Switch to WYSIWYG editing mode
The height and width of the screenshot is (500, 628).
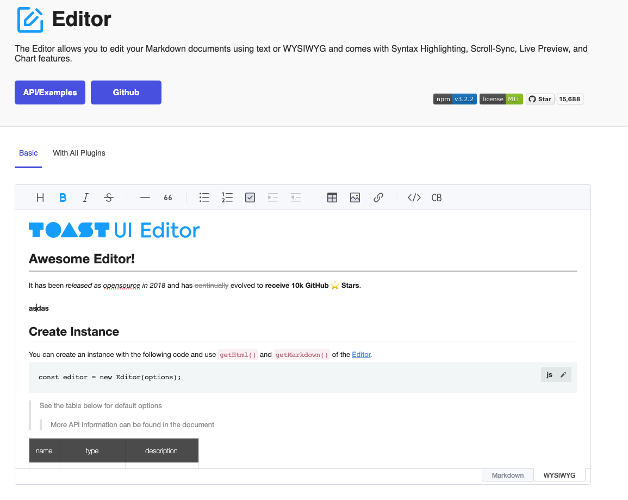[x=559, y=475]
